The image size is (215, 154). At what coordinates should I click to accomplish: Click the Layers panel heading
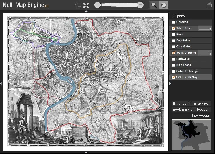pyautogui.click(x=178, y=16)
